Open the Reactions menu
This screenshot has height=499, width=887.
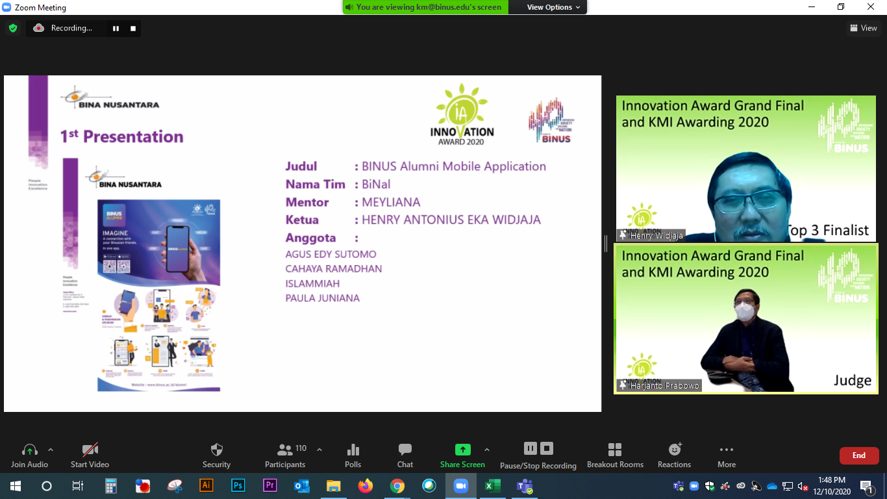(x=675, y=455)
